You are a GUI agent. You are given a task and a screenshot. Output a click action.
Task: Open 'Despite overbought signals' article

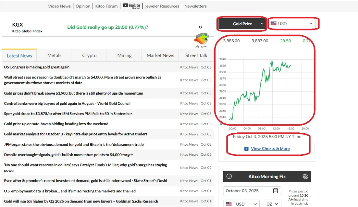tap(69, 155)
